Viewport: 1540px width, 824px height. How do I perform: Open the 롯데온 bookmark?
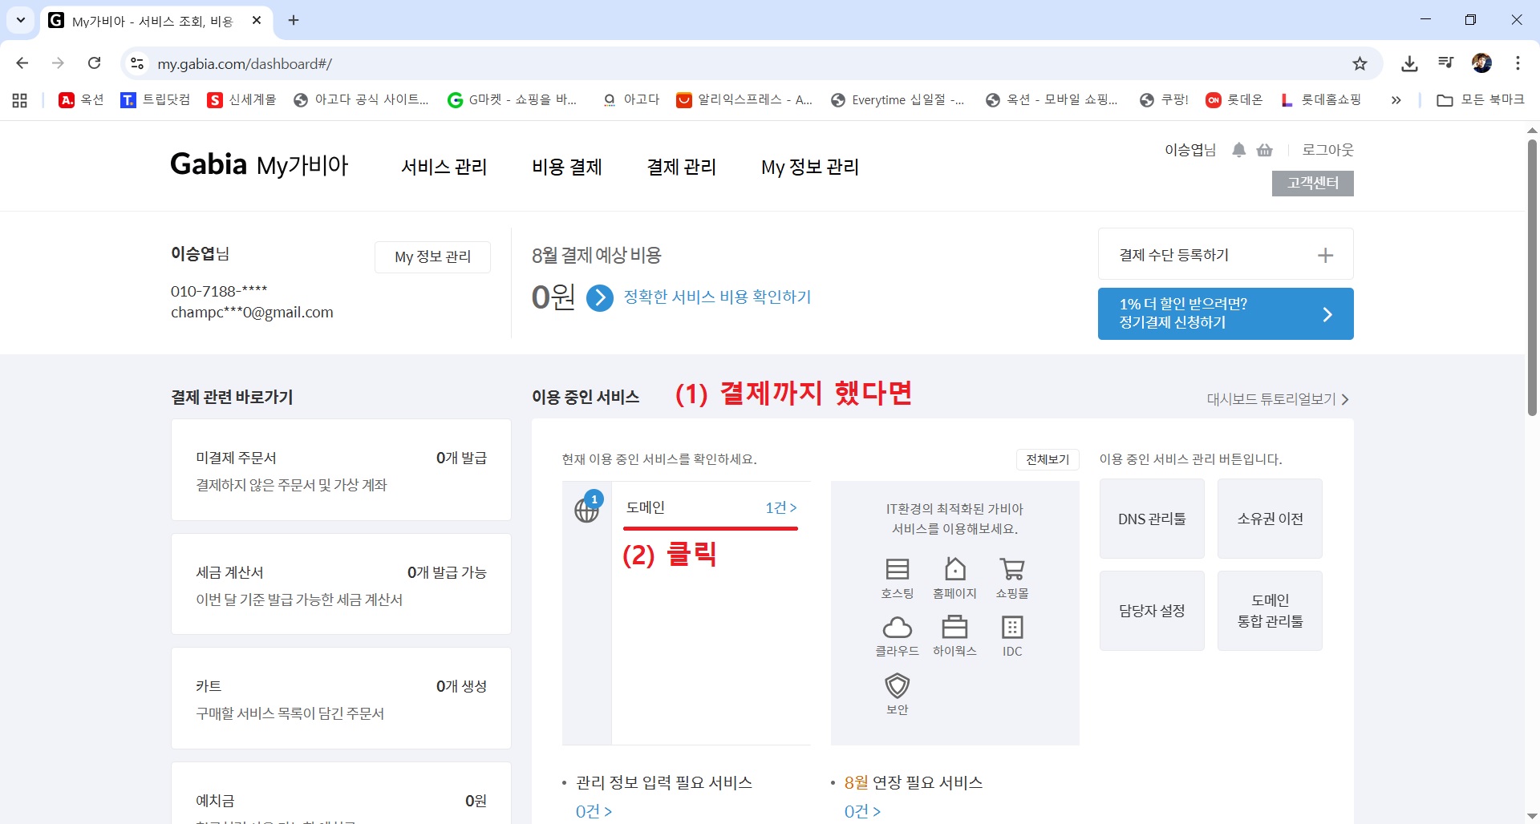coord(1234,100)
